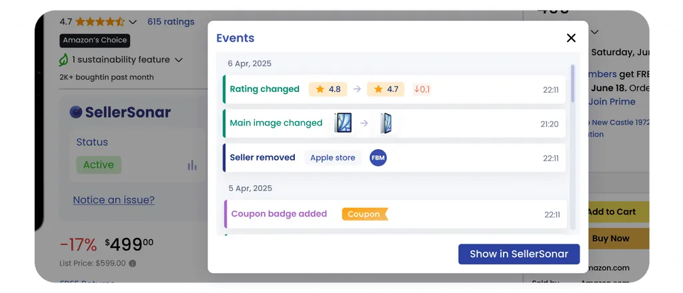Click the 4.8 star rating badge
This screenshot has height=293, width=683.
tap(328, 89)
